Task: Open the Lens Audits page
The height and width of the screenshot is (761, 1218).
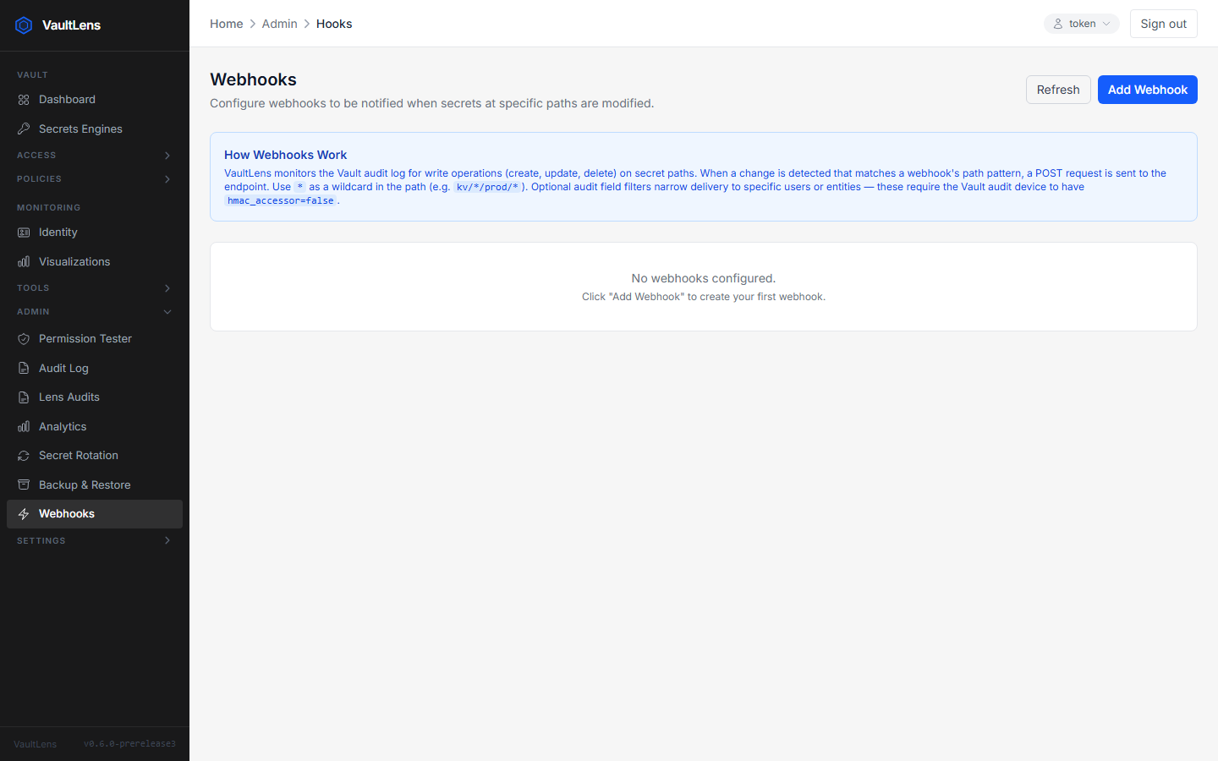Action: tap(95, 397)
